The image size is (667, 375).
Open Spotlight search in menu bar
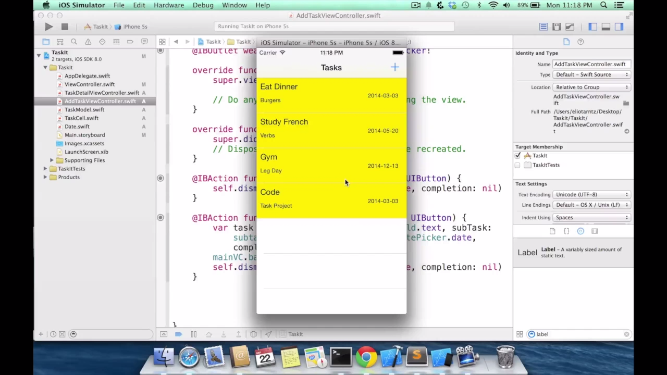(x=603, y=5)
